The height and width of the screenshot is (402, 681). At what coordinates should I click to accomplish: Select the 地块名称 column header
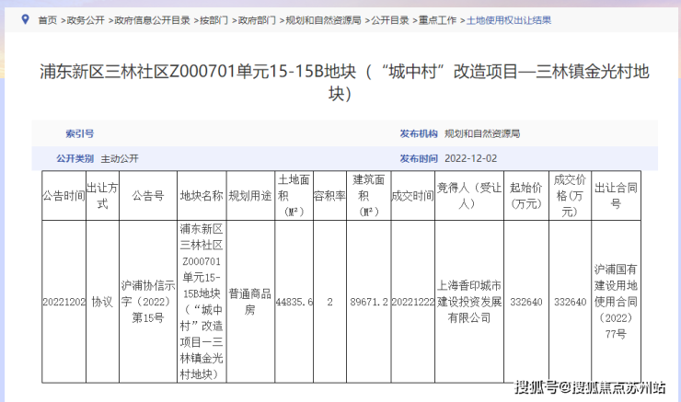coord(202,196)
